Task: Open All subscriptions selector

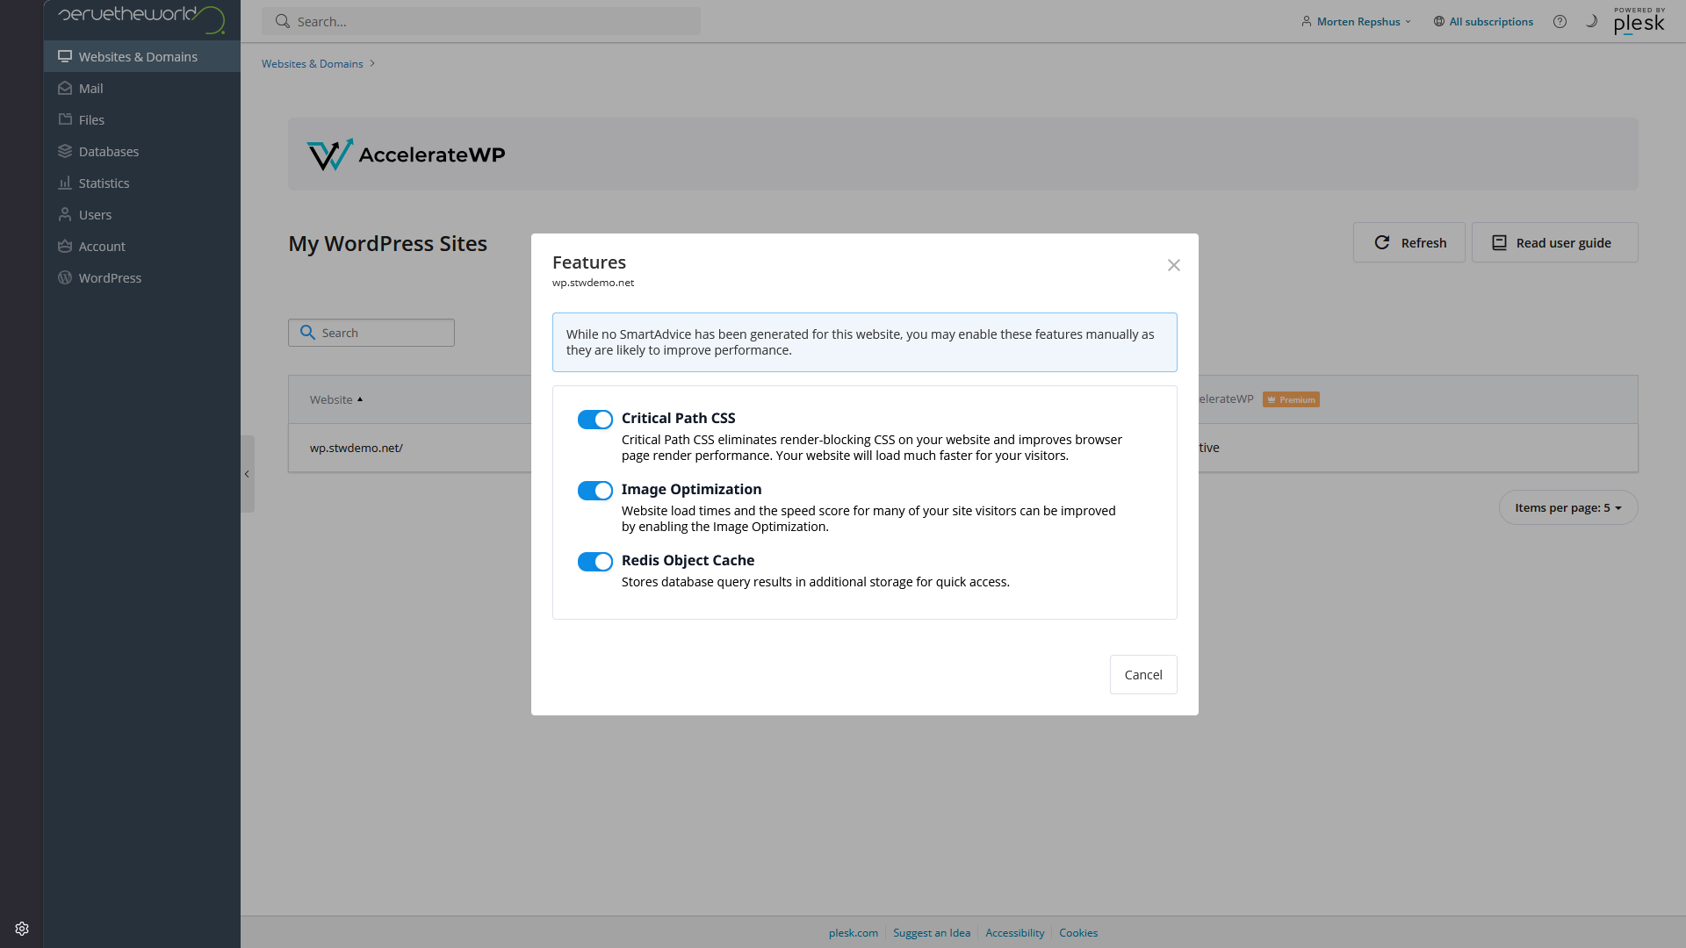Action: (x=1483, y=21)
